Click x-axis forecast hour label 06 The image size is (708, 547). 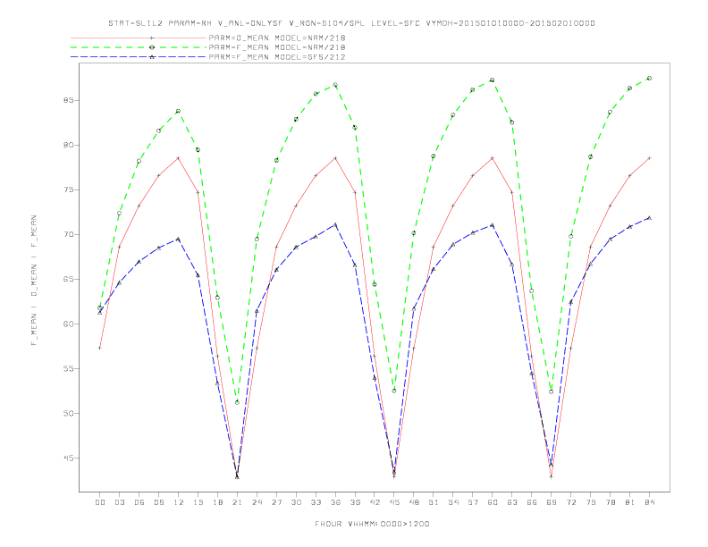tap(139, 502)
